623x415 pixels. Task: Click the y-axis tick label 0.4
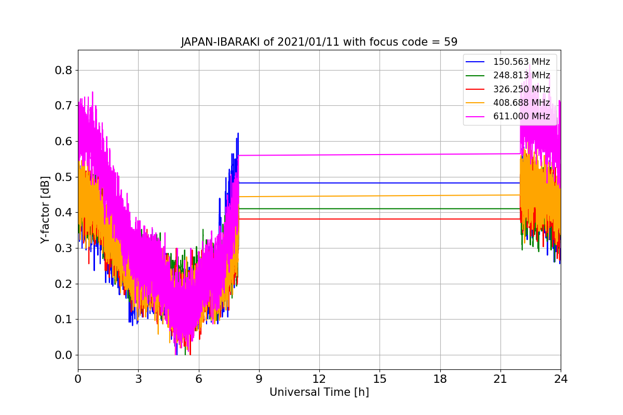coord(63,213)
